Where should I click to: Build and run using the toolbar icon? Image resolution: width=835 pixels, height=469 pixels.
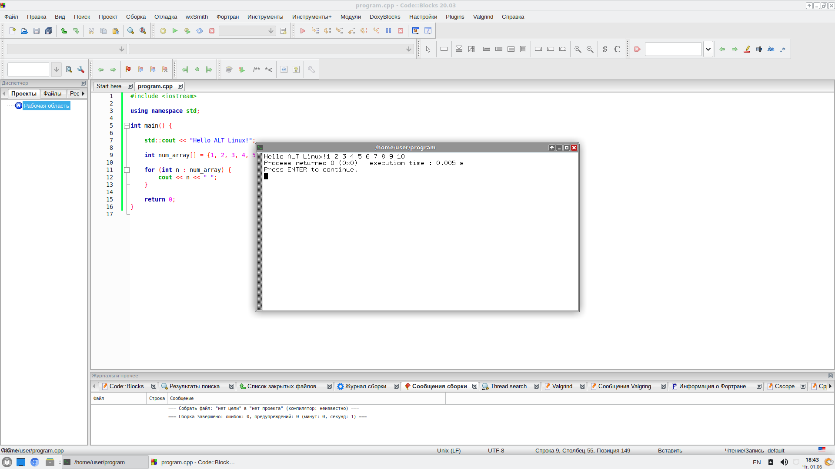[187, 31]
